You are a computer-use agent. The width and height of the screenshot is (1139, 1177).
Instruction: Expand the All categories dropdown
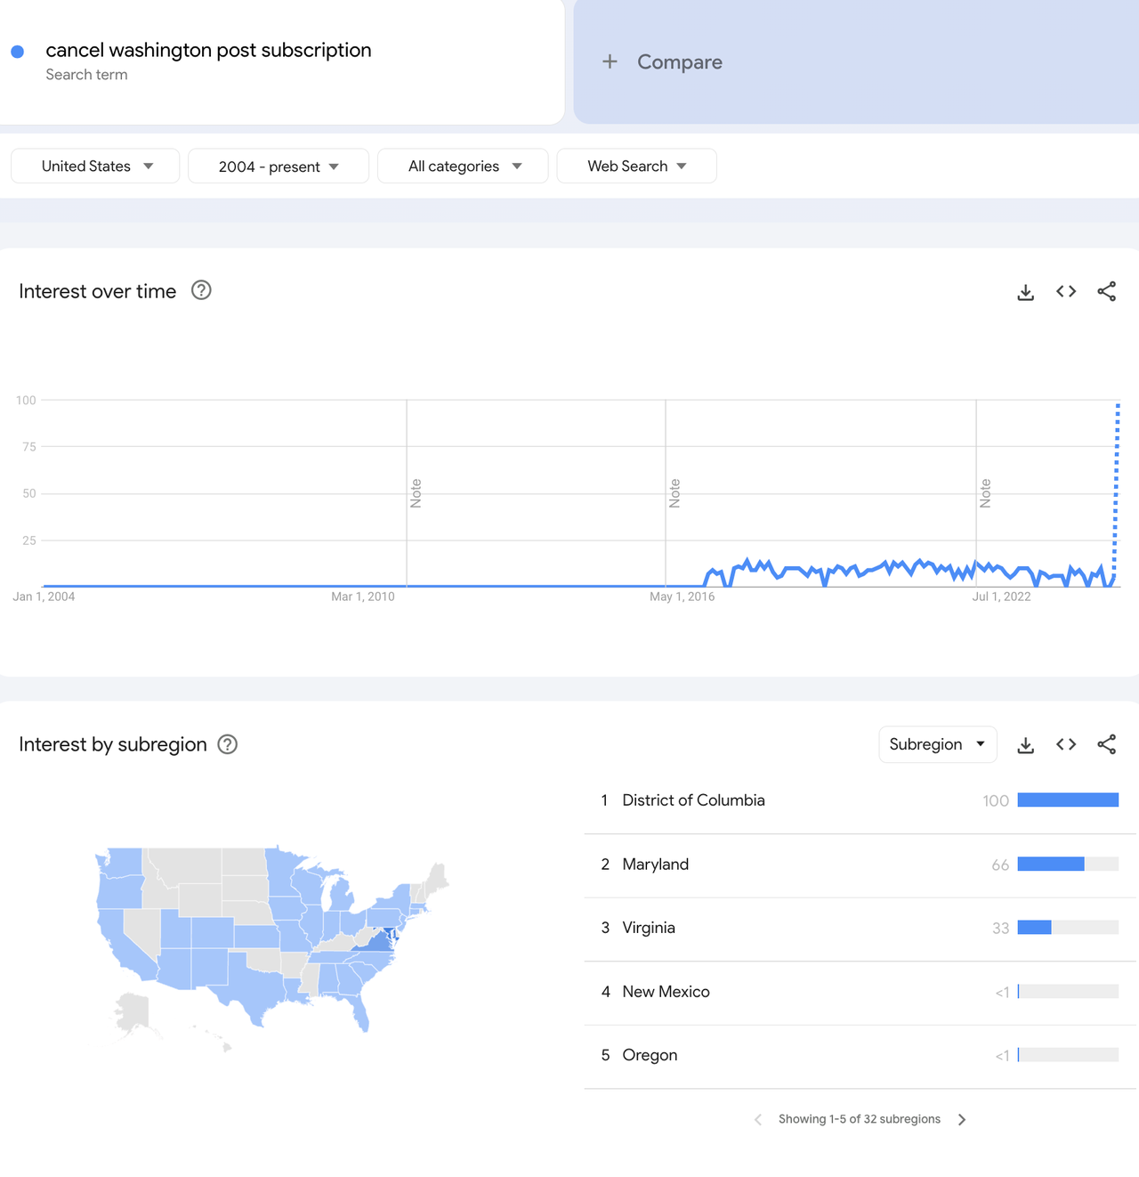point(463,166)
